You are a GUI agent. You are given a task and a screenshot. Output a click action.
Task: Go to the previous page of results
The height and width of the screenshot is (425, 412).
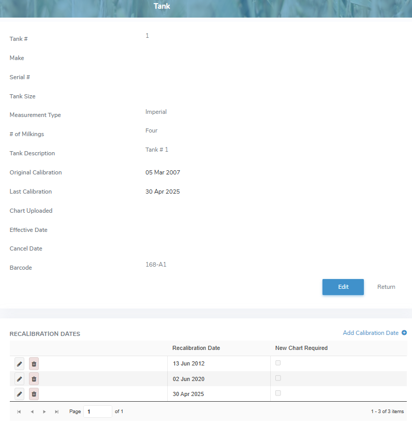pos(32,412)
